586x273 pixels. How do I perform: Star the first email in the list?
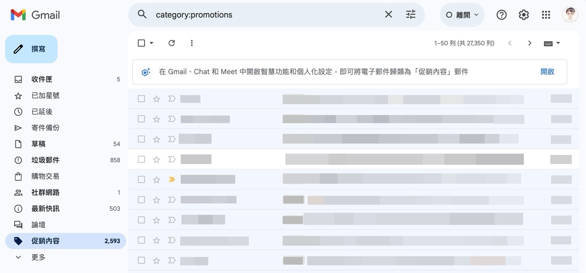tap(157, 99)
